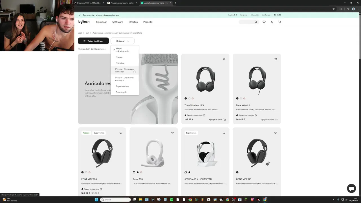Open the account profile icon in header
Image resolution: width=361 pixels, height=203 pixels.
[x=272, y=22]
